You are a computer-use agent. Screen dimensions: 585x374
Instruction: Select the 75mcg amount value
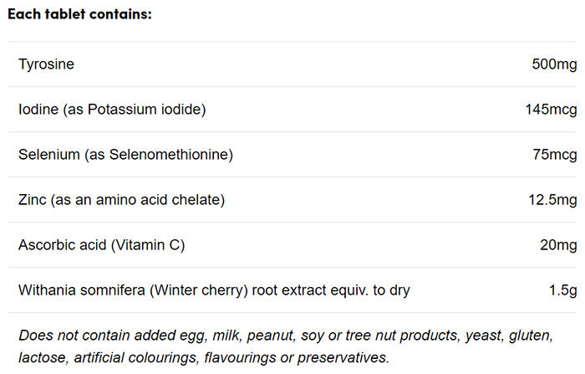pyautogui.click(x=551, y=154)
